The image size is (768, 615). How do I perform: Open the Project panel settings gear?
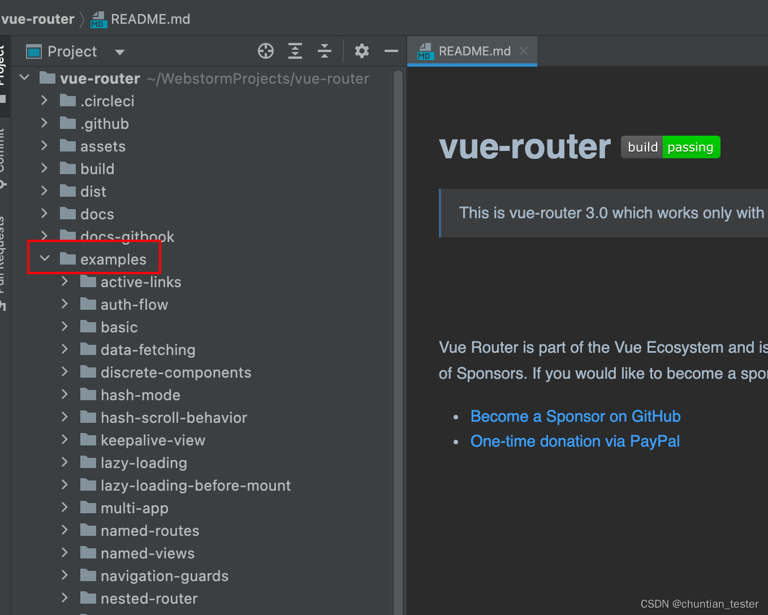tap(361, 51)
